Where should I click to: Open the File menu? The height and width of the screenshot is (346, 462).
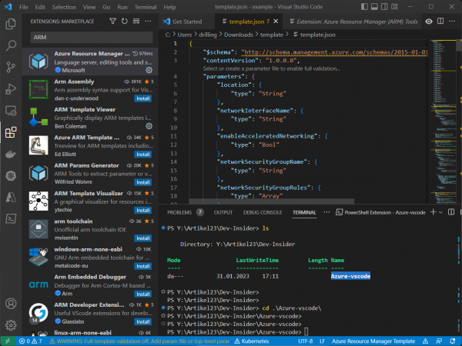coord(24,7)
